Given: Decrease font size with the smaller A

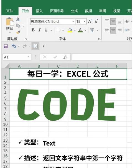Looking at the screenshot, I should pyautogui.click(x=96, y=22).
